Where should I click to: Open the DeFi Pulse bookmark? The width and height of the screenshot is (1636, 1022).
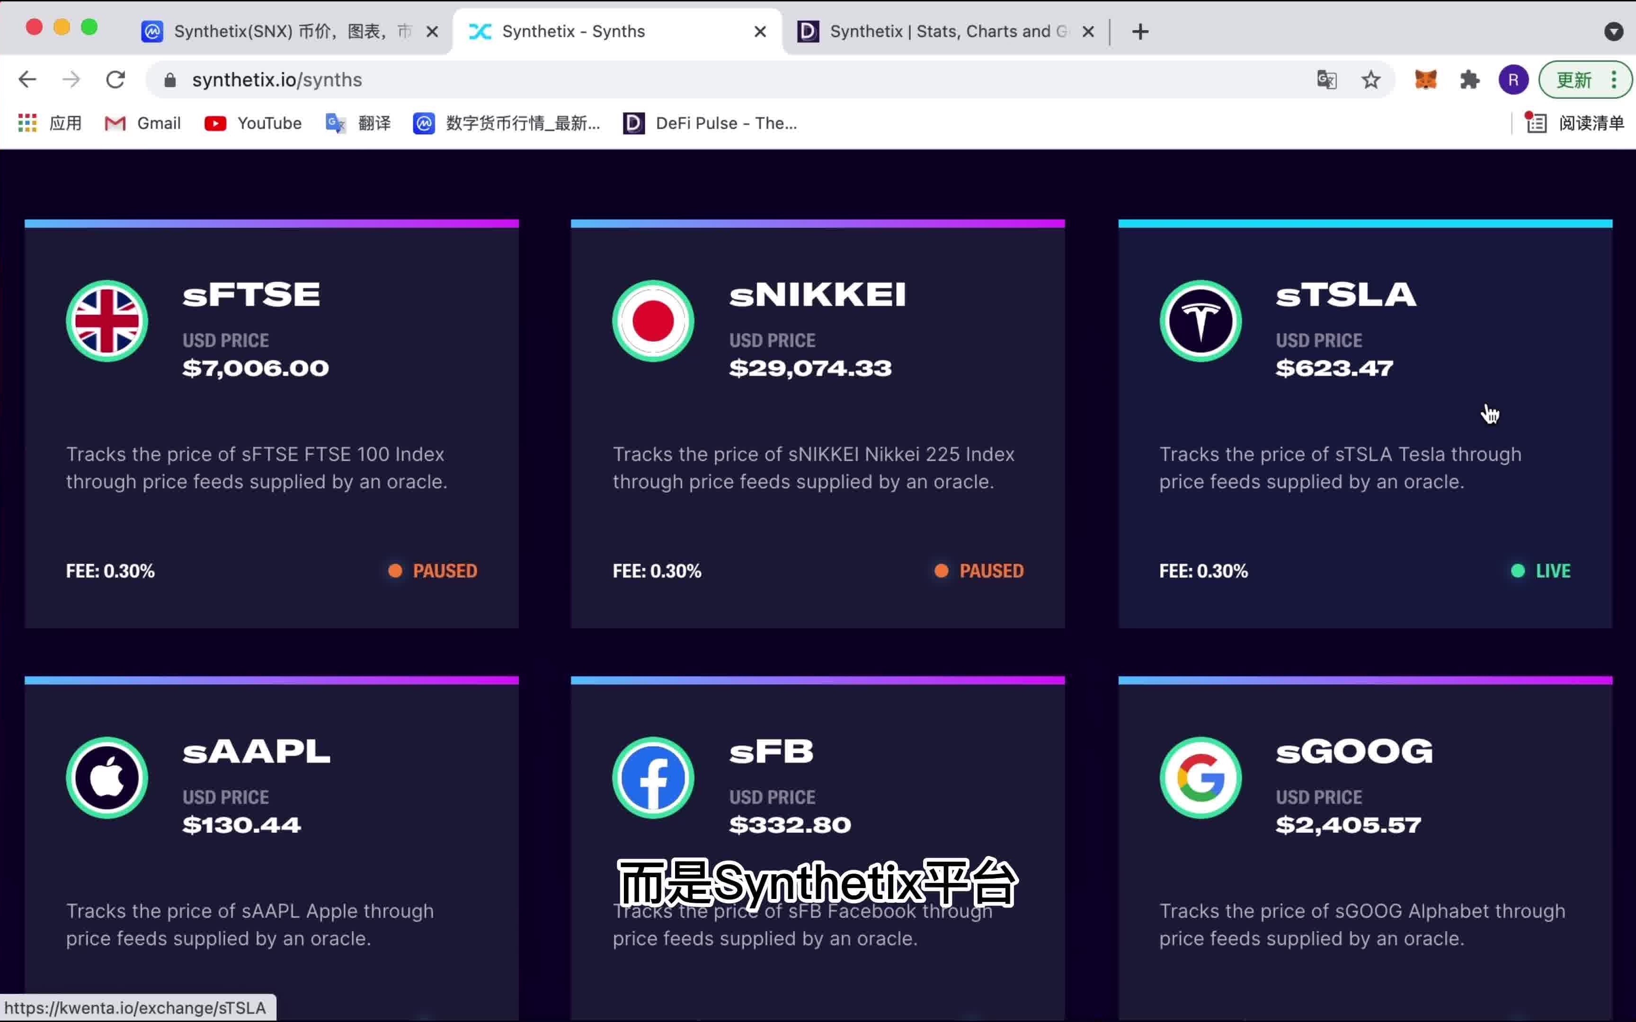711,123
